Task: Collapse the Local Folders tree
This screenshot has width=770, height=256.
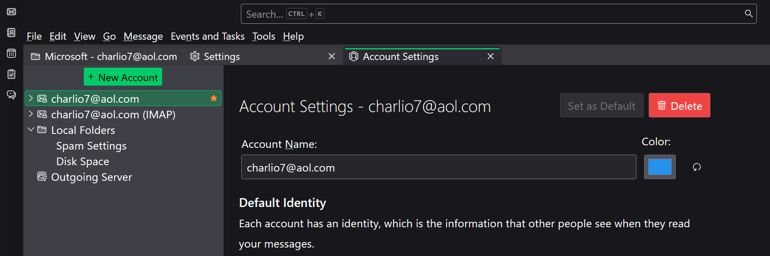Action: [30, 130]
